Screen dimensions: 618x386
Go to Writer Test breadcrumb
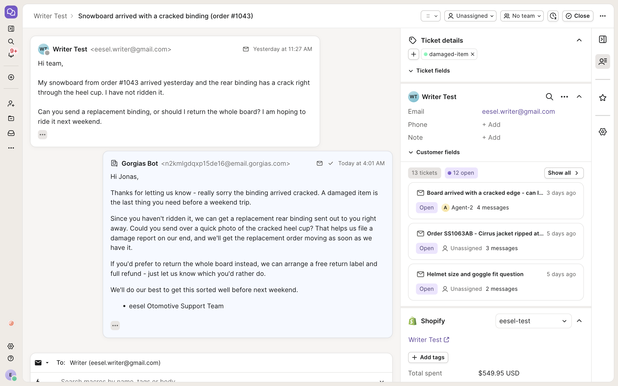pyautogui.click(x=50, y=16)
